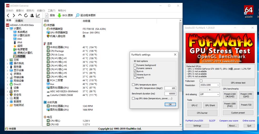Open the 帮助(H) menu
The image size is (259, 134).
point(62,11)
